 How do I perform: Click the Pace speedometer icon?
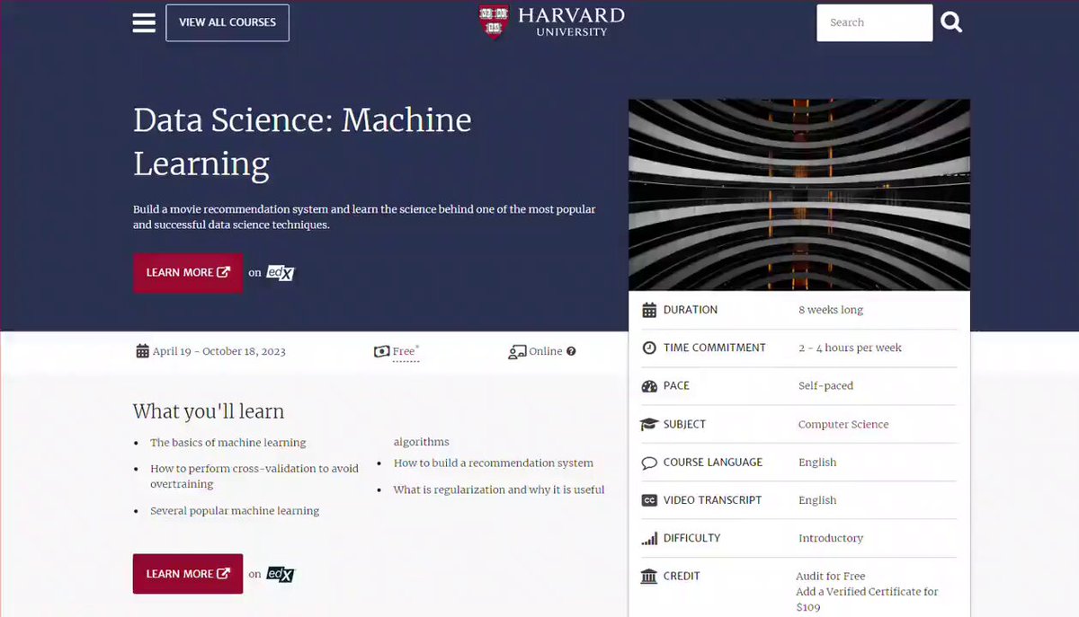[x=649, y=386]
